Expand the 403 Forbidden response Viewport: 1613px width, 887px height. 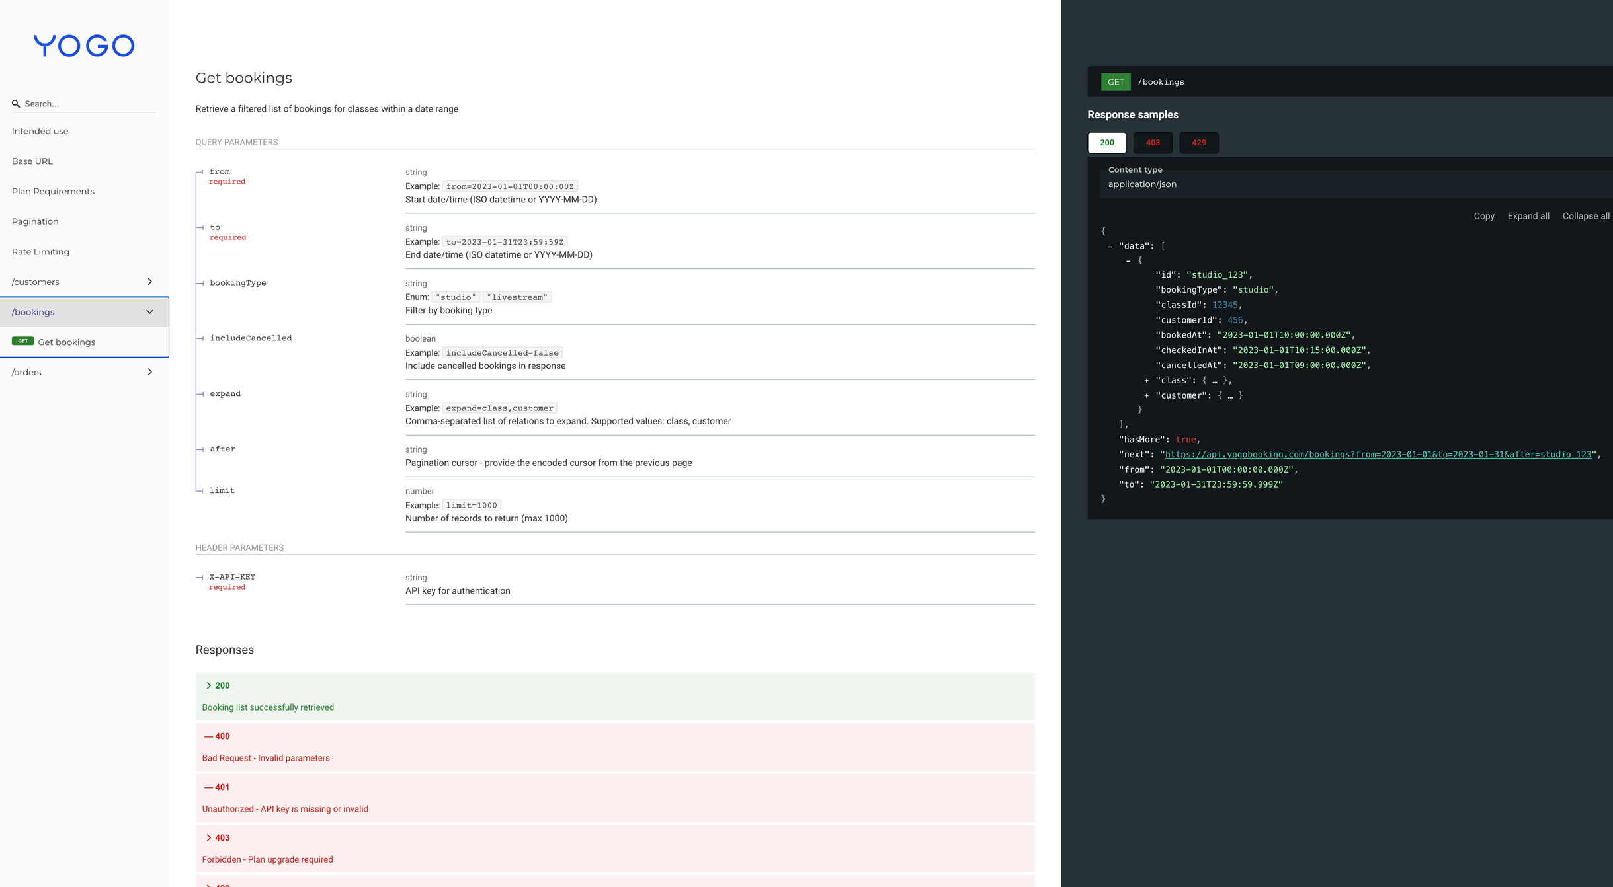(x=217, y=837)
